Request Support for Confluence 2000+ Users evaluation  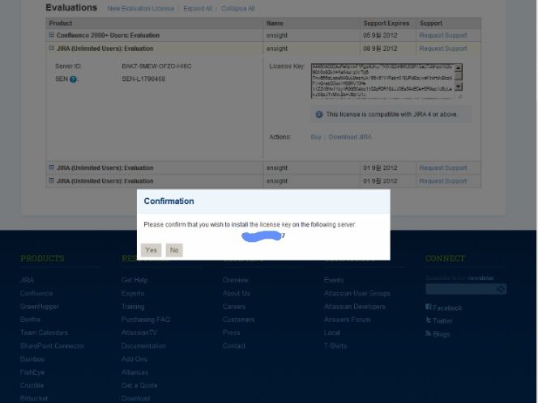coord(443,36)
